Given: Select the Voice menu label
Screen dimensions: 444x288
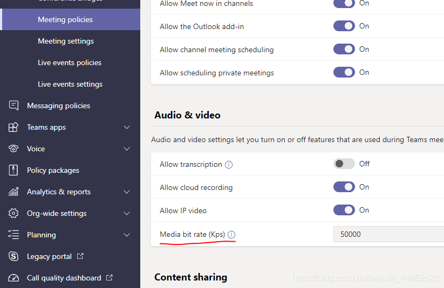Looking at the screenshot, I should click(x=36, y=149).
